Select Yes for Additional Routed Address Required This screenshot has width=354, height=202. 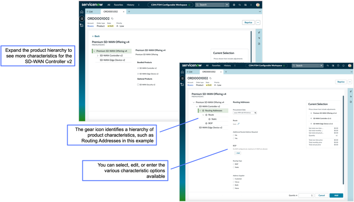(x=234, y=138)
